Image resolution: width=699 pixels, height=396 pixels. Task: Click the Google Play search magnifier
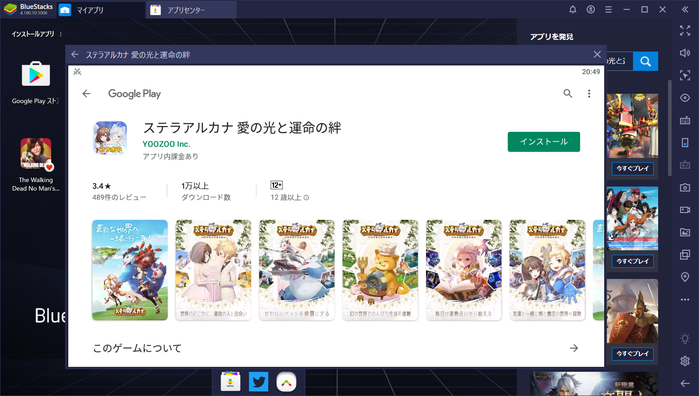(x=568, y=93)
